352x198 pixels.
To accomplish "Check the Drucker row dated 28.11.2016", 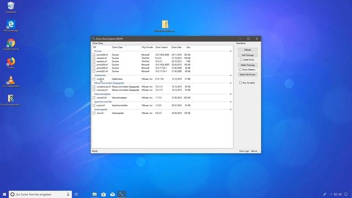I will 94,55.
